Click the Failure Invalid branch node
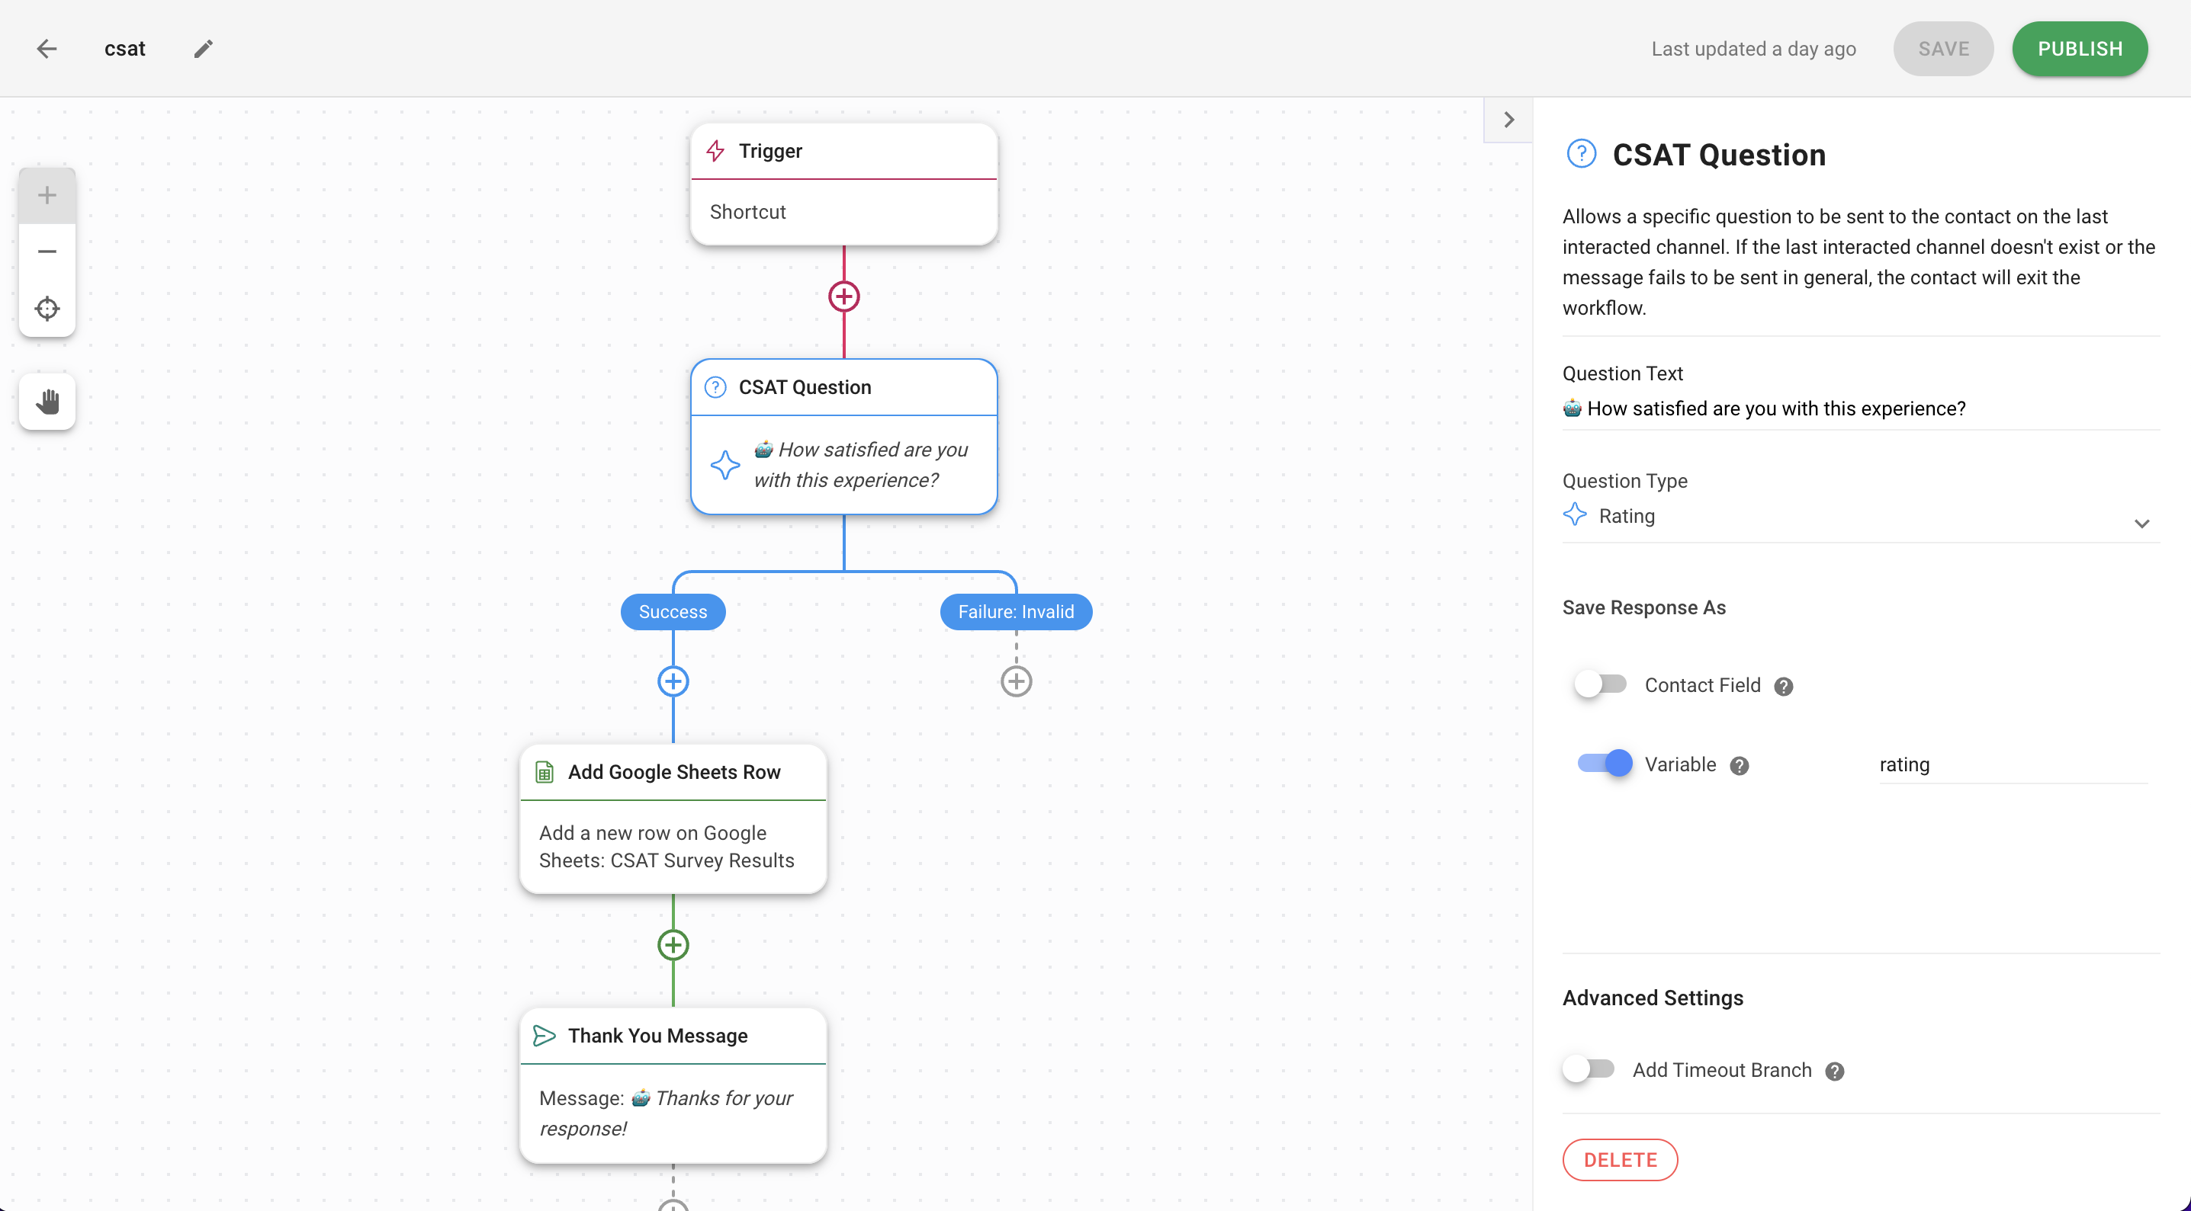Viewport: 2191px width, 1211px height. 1016,611
